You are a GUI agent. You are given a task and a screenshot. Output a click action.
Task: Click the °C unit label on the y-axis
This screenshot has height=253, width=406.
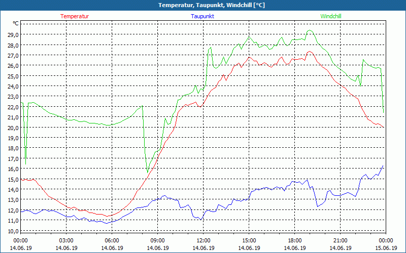click(x=16, y=24)
